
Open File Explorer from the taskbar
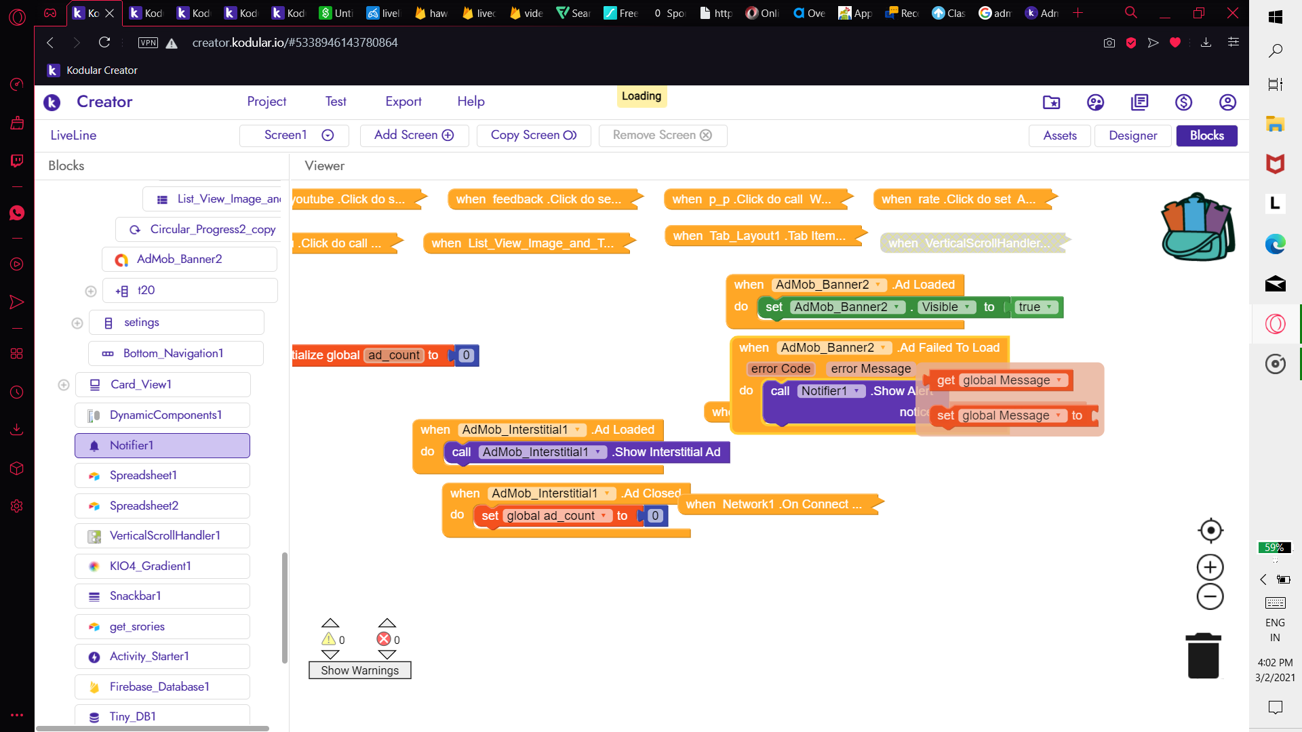click(x=1275, y=124)
